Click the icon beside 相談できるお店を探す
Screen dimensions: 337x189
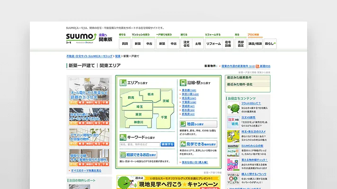click(x=123, y=155)
